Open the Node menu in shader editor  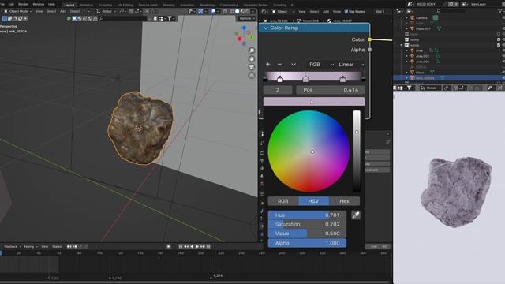click(x=337, y=12)
